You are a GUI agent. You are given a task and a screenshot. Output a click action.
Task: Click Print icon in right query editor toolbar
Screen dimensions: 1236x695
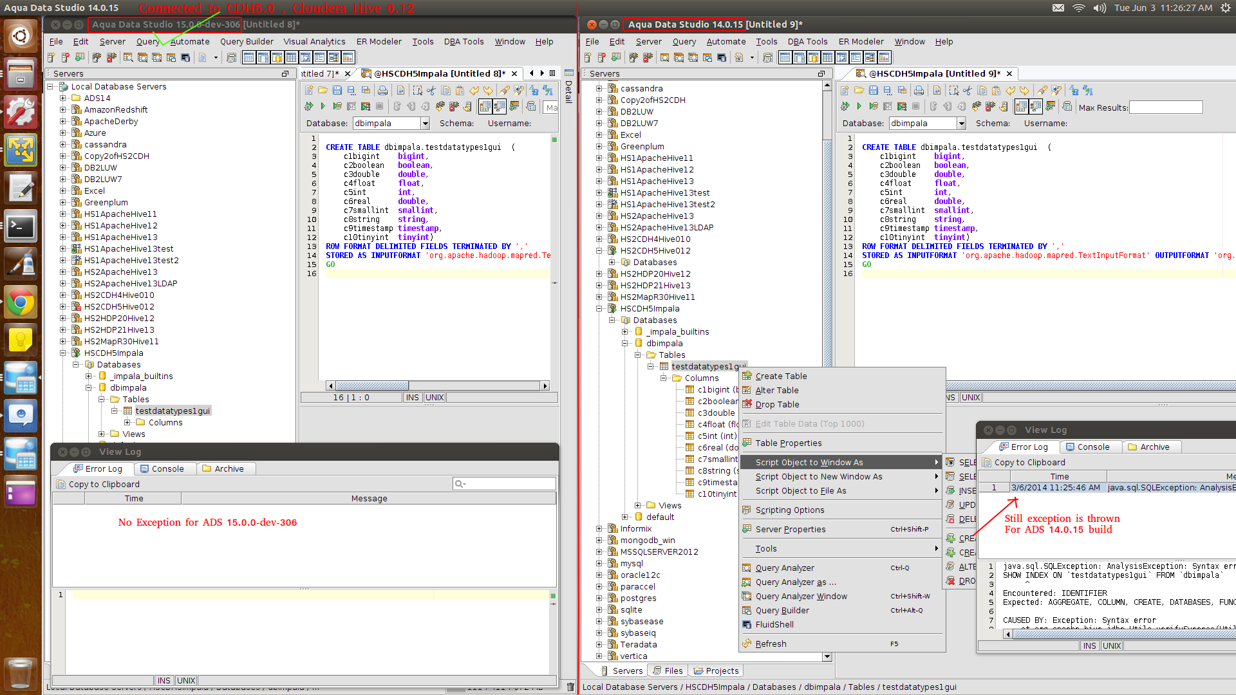click(x=919, y=91)
